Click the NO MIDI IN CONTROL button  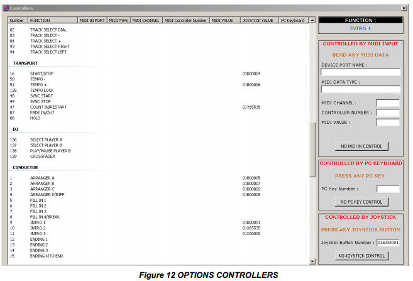point(360,146)
